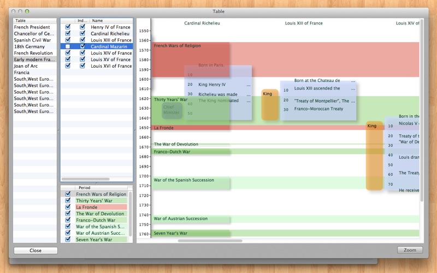Click La Fronde red color swatch row
Image resolution: width=437 pixels, height=273 pixels.
102,207
